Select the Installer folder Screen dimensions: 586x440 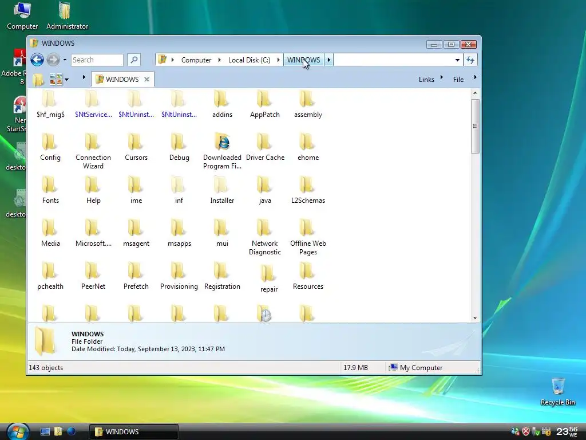tap(222, 190)
